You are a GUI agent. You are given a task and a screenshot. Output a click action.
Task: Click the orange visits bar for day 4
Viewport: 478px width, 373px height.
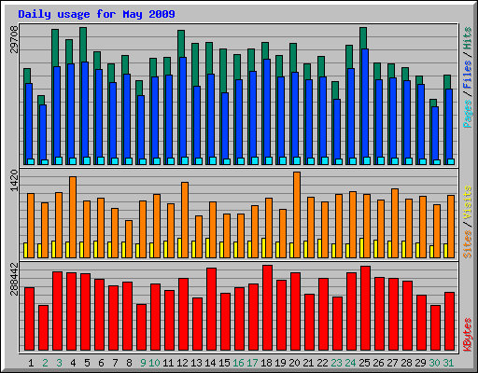[x=73, y=217]
